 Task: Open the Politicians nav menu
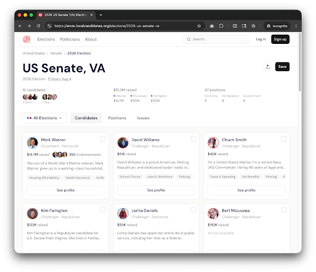coord(70,39)
